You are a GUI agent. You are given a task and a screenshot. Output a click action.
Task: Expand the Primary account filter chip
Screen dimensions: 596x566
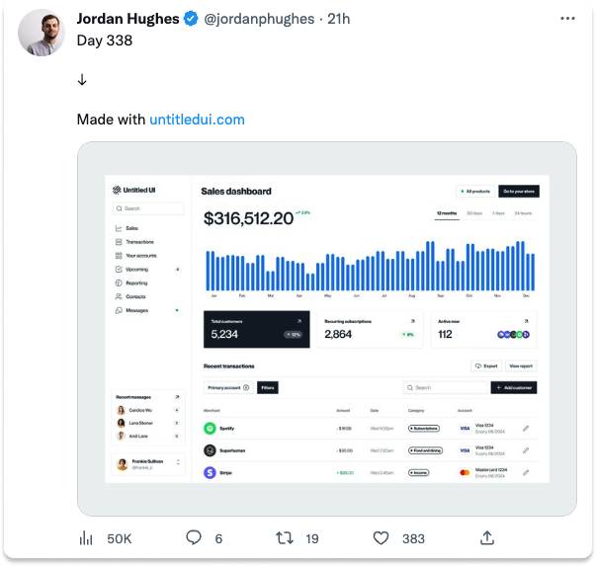pyautogui.click(x=228, y=387)
